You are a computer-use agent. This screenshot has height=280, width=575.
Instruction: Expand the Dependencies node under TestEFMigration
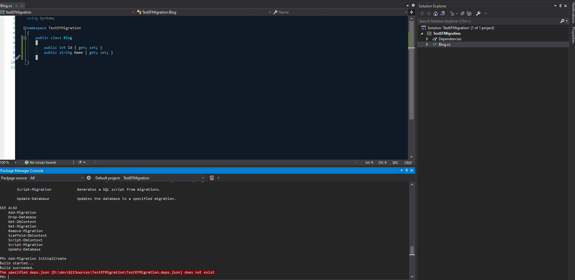427,39
